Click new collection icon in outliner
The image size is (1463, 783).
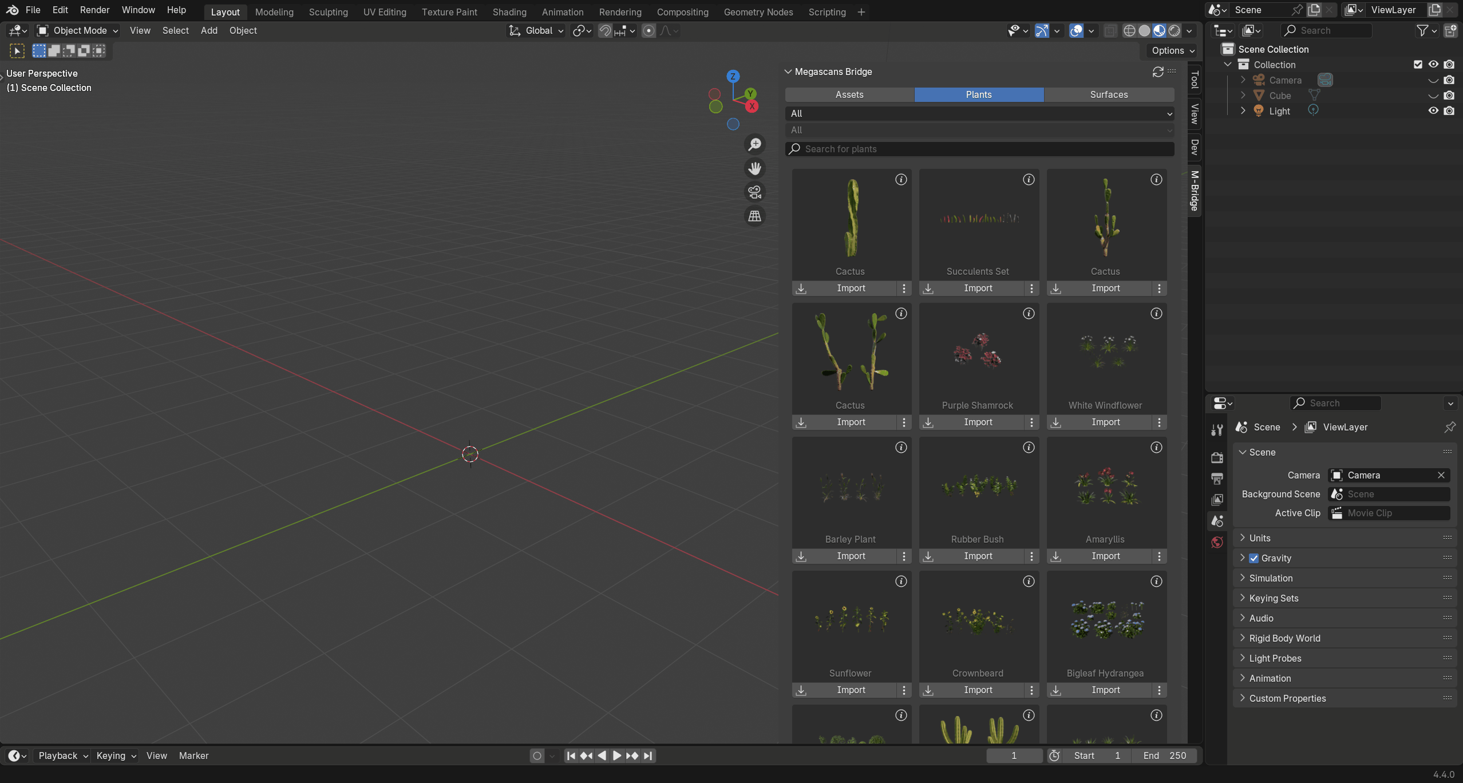click(x=1450, y=31)
